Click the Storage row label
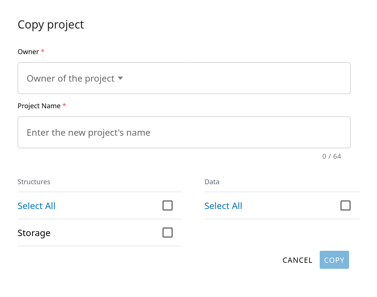 [x=34, y=233]
